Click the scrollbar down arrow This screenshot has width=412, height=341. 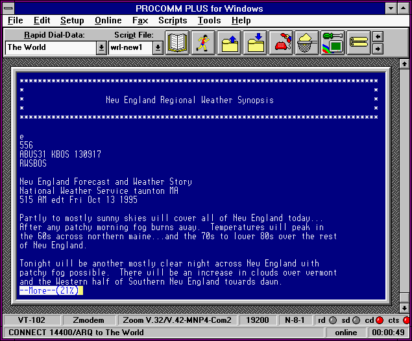tap(404, 308)
